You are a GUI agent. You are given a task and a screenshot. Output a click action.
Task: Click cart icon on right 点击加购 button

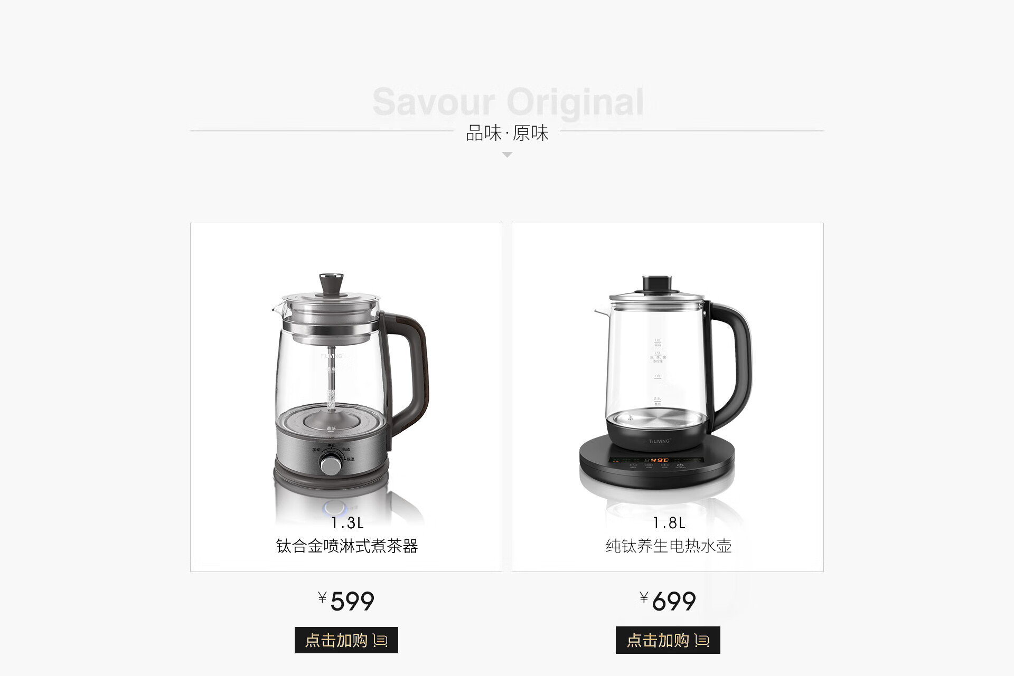point(702,641)
